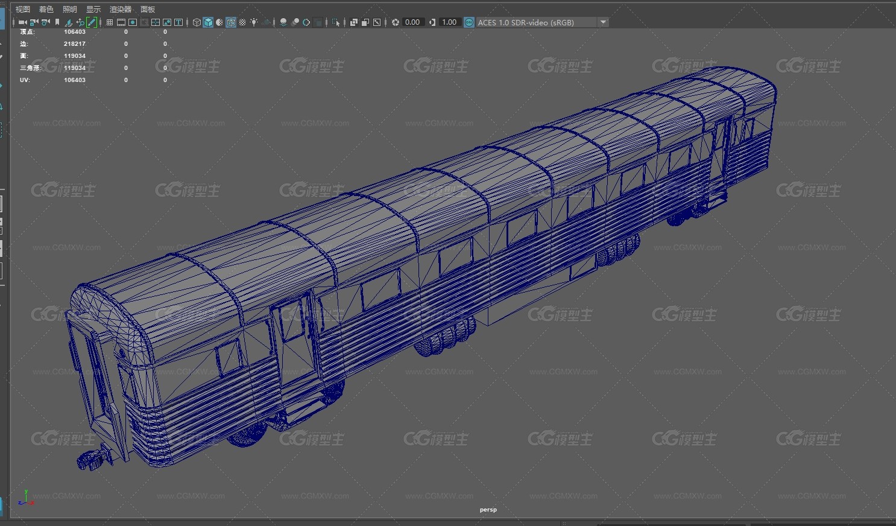Viewport: 896px width, 526px height.
Task: Click the ACES 1.0 SDR-video (sRGB) combo box
Action: pos(542,22)
